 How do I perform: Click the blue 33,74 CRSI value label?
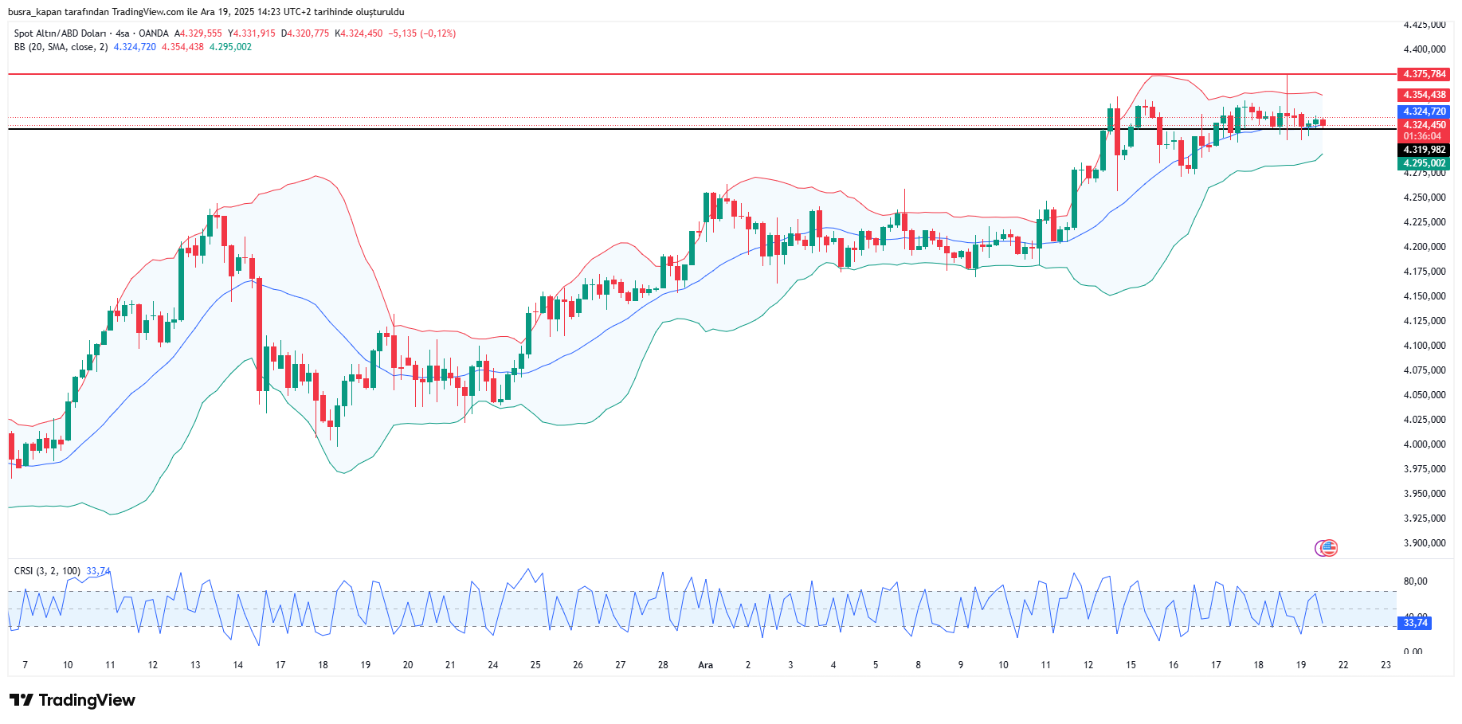1415,623
